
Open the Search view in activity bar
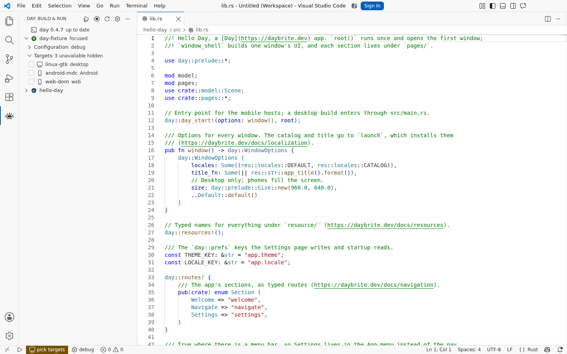coord(9,40)
